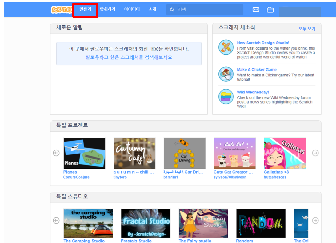Click 팔로우하고 싶은 스크래처를 검색해보세요 link
336x243 pixels.
click(129, 57)
